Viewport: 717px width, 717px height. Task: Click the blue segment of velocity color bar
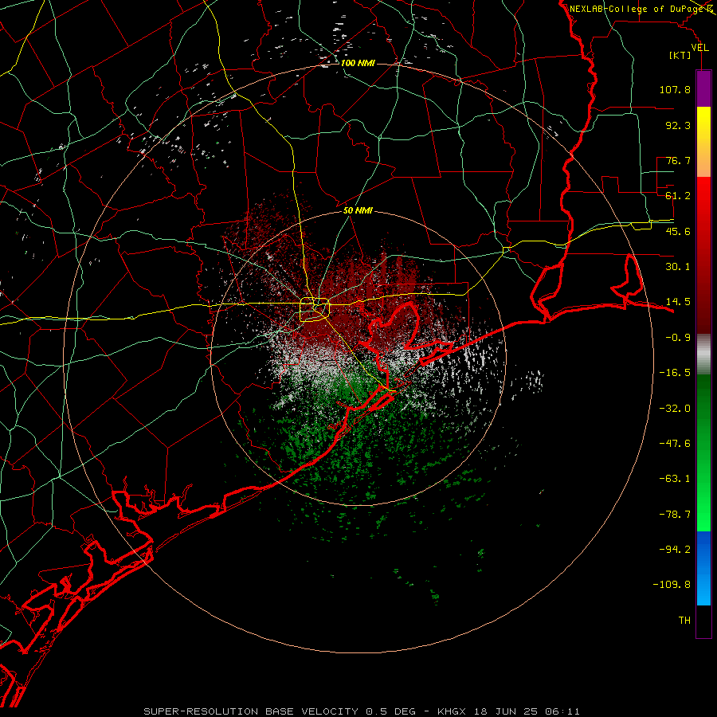coord(703,568)
